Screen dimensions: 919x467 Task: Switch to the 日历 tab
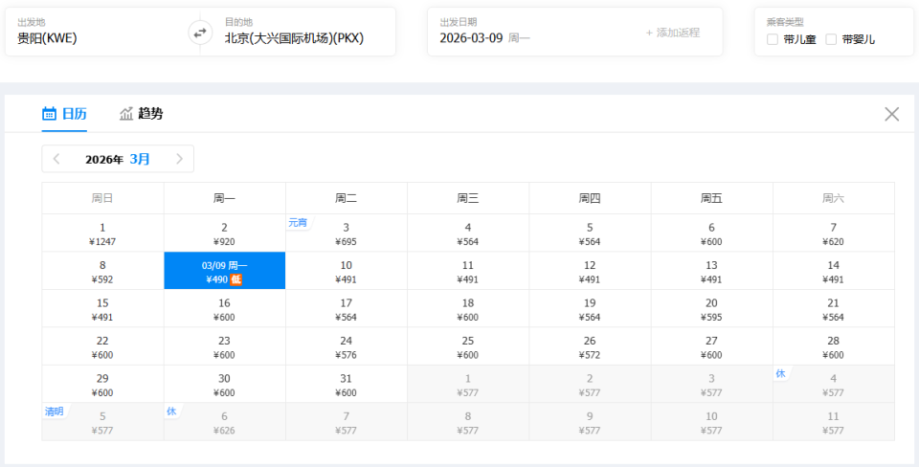(64, 114)
